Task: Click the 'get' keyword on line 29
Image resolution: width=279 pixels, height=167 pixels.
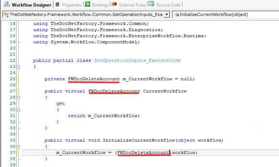Action: tap(60, 103)
